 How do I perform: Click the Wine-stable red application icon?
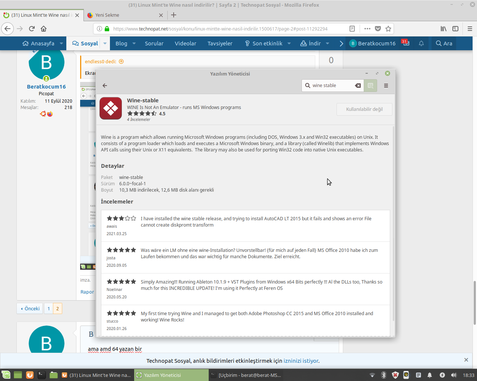coord(111,108)
